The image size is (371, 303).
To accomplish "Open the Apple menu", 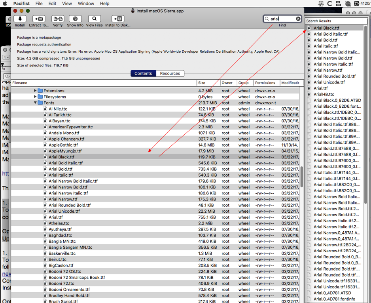I will [x=5, y=3].
